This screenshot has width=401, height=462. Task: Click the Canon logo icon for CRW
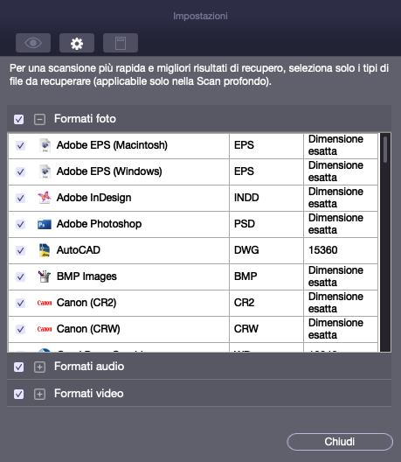(45, 329)
